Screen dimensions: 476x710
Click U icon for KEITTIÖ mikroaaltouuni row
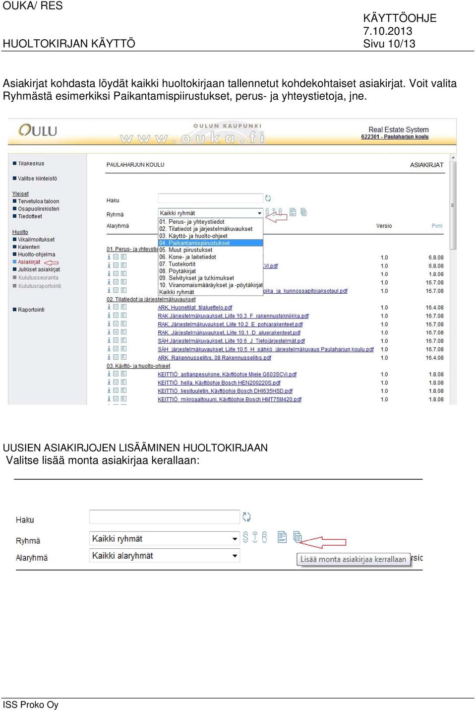click(x=116, y=399)
